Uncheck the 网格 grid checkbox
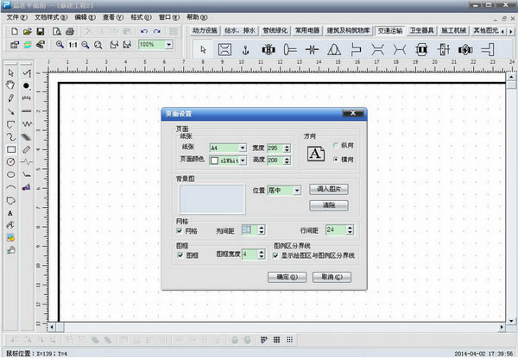The width and height of the screenshot is (518, 358). (180, 230)
